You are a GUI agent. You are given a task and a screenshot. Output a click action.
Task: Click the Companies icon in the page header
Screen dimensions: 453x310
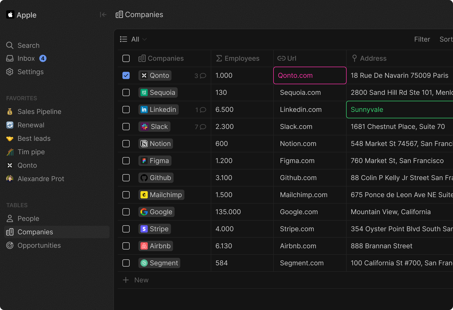tap(119, 14)
